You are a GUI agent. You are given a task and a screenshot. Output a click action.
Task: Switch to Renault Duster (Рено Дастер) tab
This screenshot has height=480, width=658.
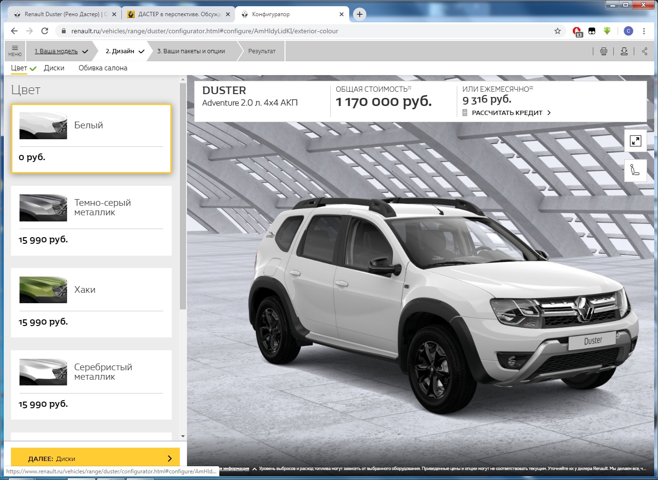click(x=65, y=14)
